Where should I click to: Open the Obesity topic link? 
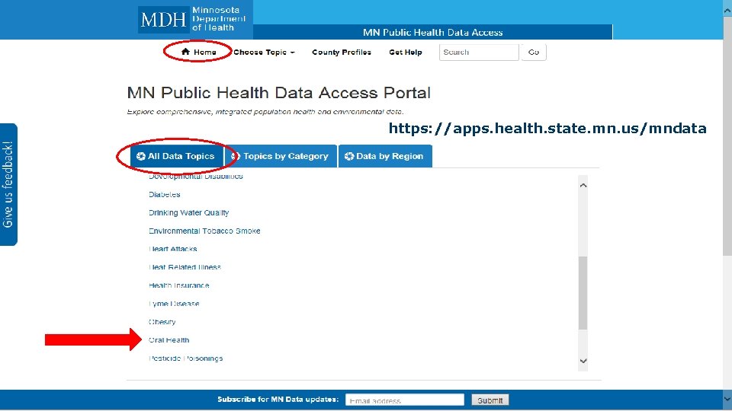coord(162,321)
